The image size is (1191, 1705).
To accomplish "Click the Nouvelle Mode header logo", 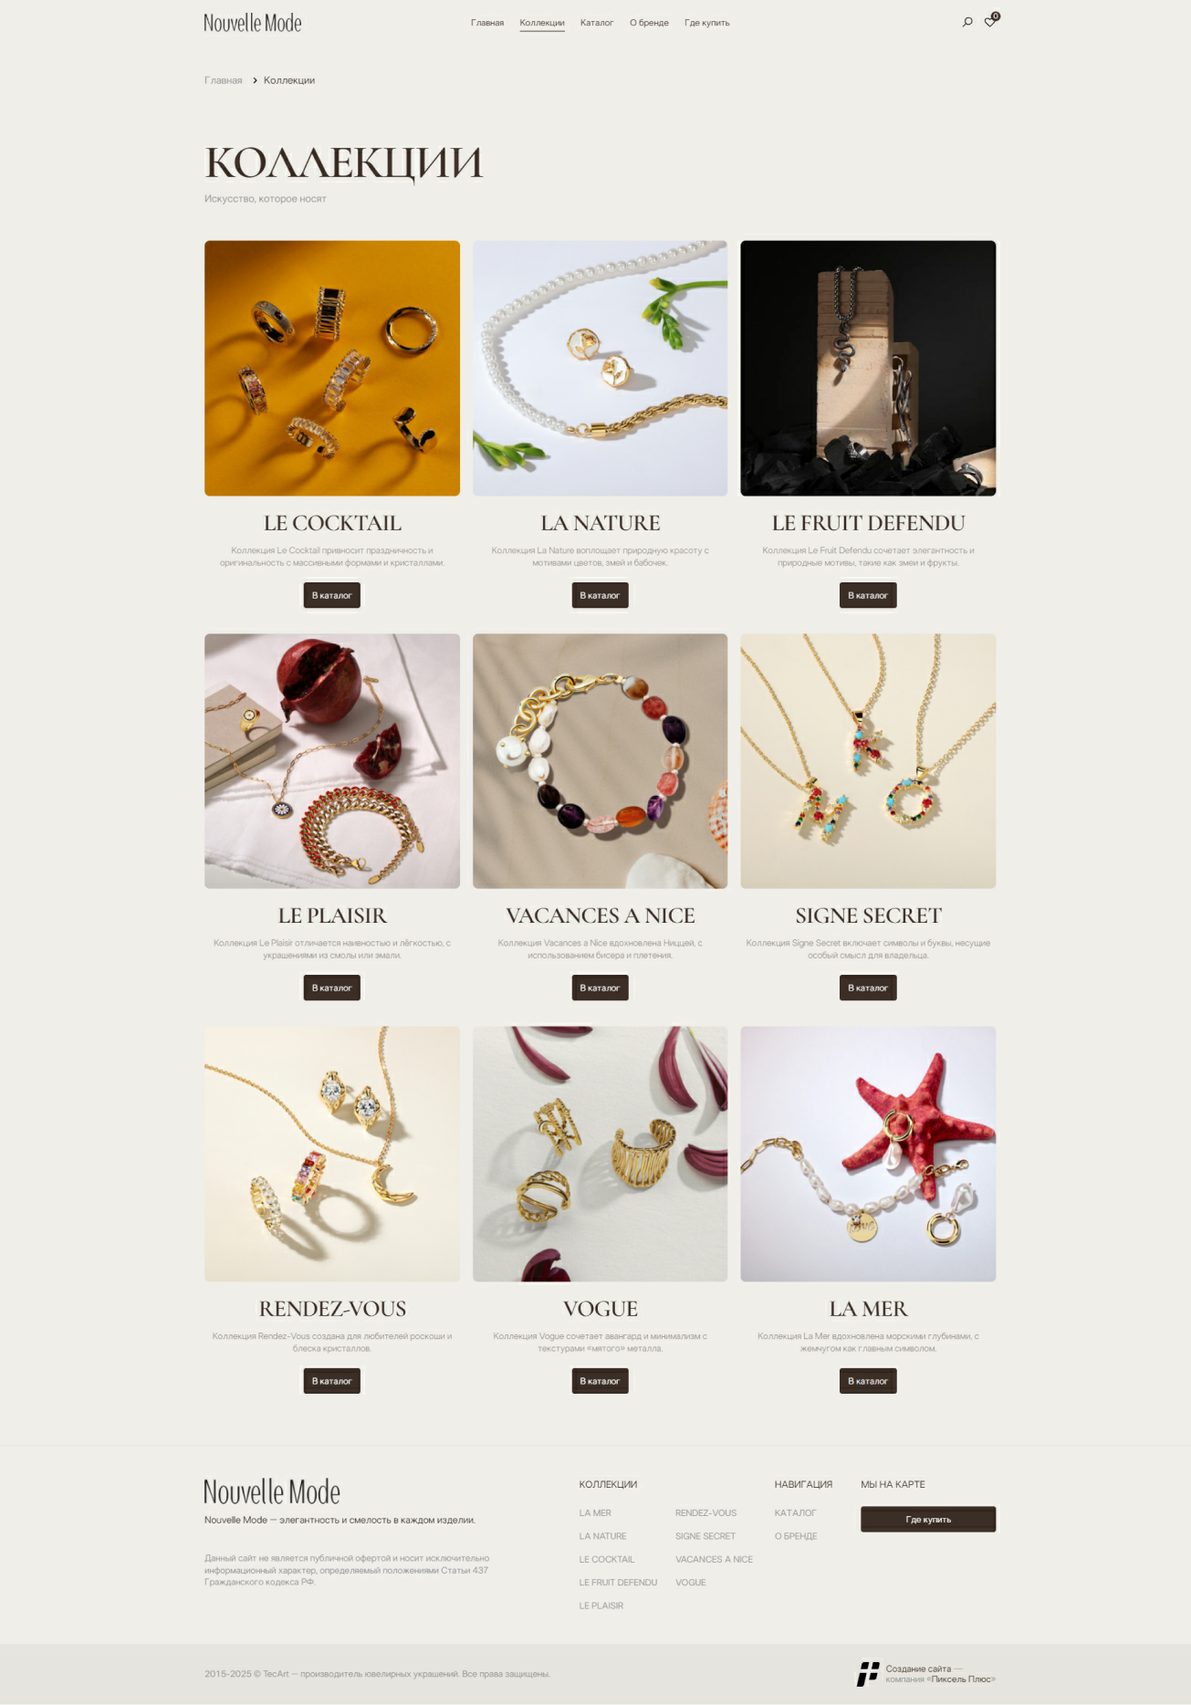I will tap(253, 23).
